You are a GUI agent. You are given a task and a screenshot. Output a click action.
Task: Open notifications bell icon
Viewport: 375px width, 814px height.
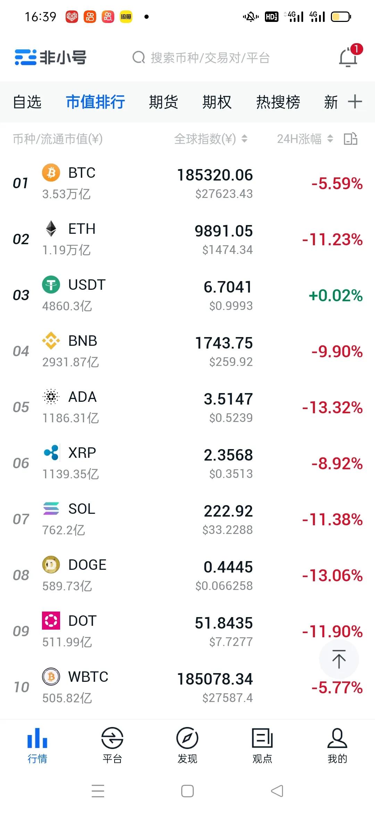pyautogui.click(x=348, y=57)
